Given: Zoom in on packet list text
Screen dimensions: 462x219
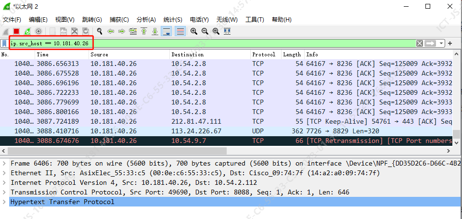Looking at the screenshot, I should [194, 31].
